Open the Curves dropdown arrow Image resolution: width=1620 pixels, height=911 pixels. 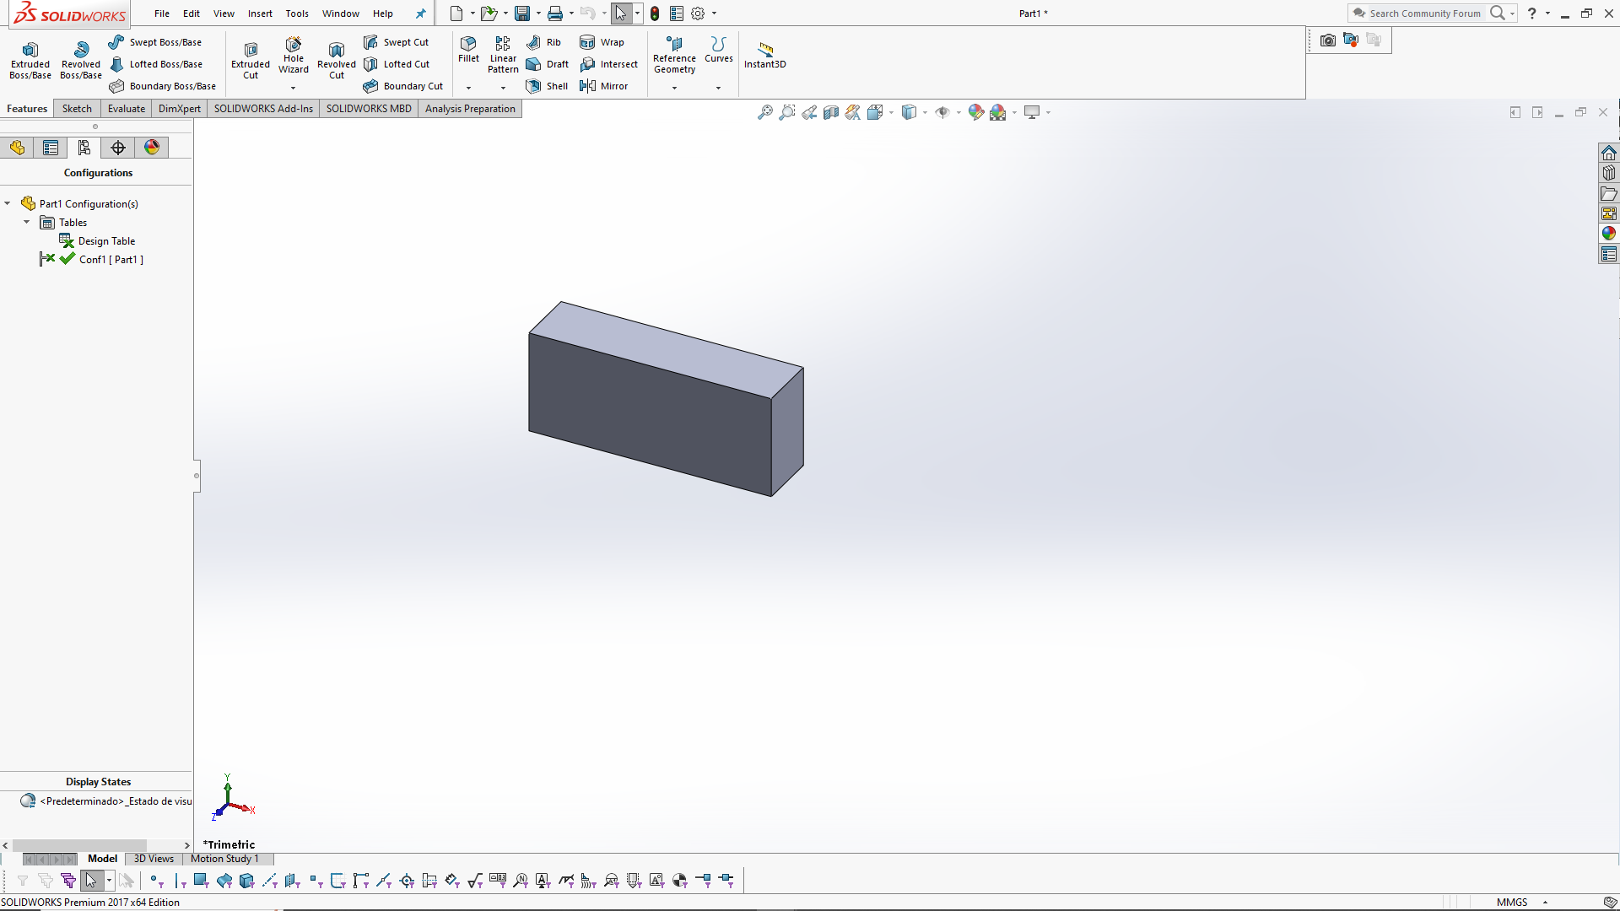pyautogui.click(x=719, y=88)
